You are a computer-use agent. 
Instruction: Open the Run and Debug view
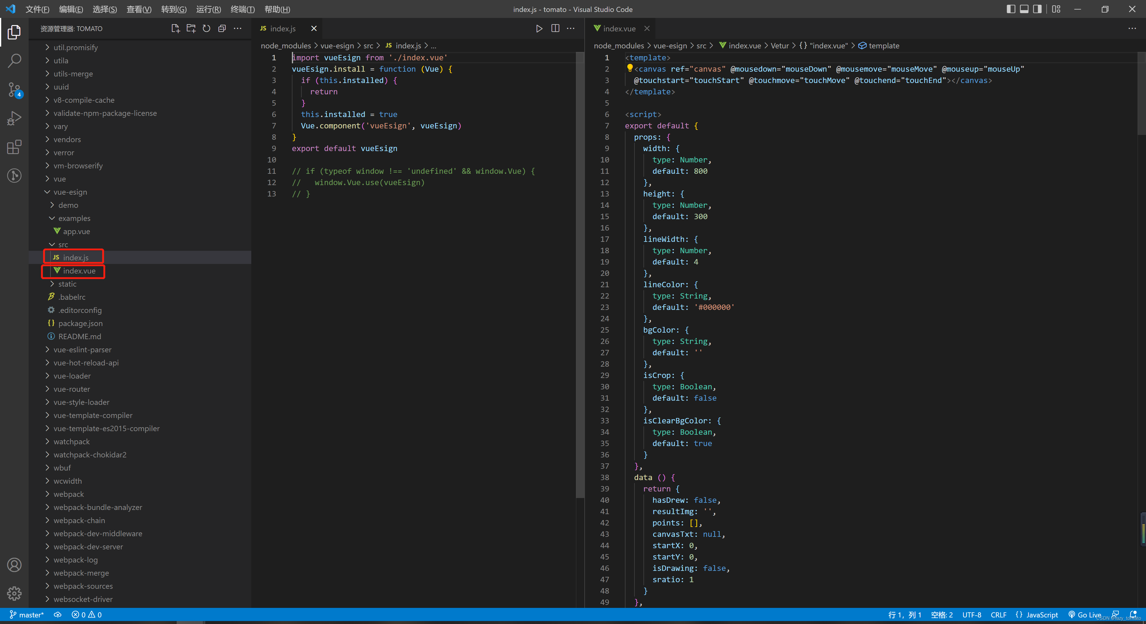[14, 119]
